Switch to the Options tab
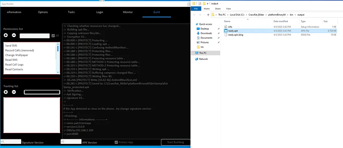The width and height of the screenshot is (343, 148). pos(43,12)
